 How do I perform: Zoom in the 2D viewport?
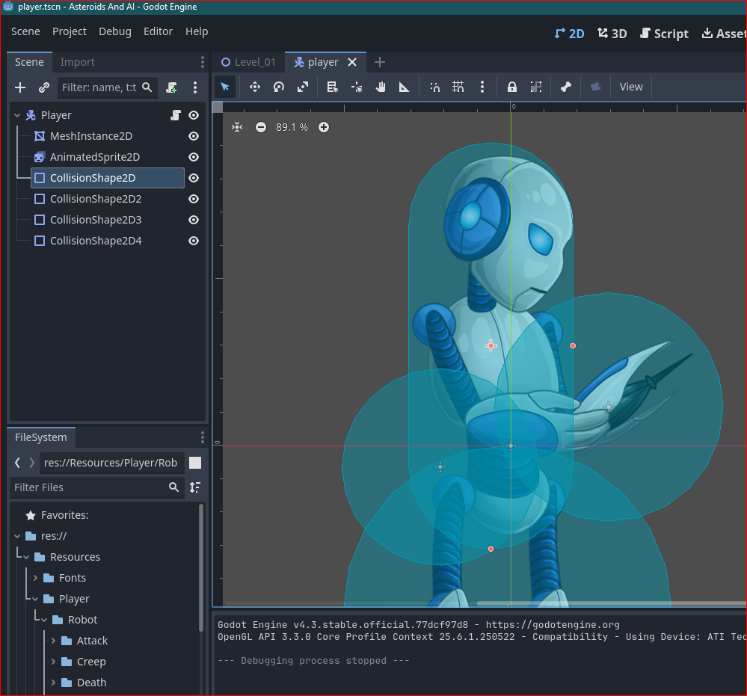click(x=324, y=127)
